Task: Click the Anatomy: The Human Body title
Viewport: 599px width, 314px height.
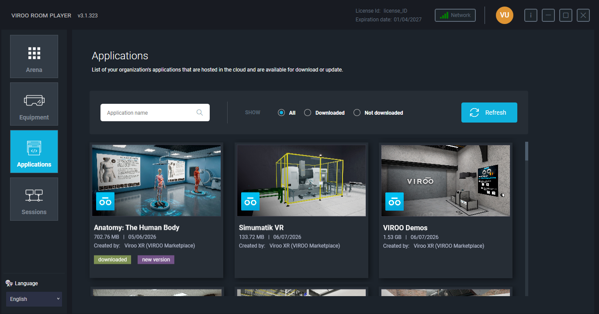Action: click(x=137, y=228)
